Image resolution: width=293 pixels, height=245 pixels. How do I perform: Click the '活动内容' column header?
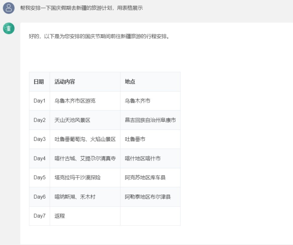click(85, 82)
